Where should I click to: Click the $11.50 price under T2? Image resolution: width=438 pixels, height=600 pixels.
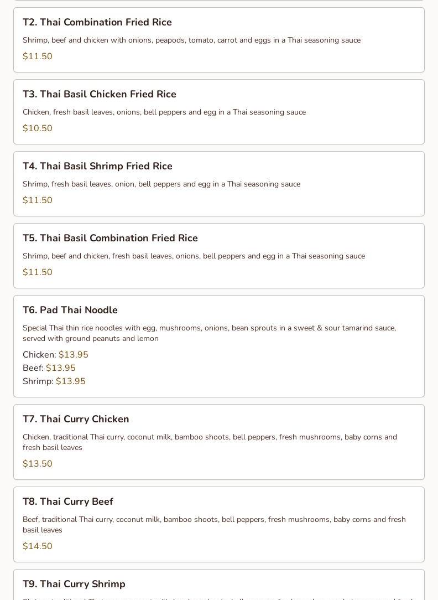pyautogui.click(x=38, y=56)
